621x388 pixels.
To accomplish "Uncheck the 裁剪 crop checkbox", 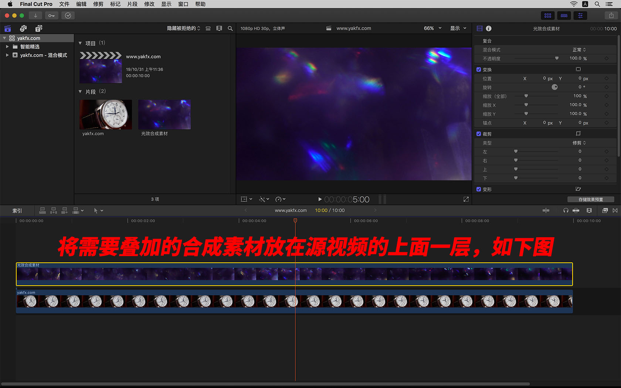I will (x=479, y=134).
